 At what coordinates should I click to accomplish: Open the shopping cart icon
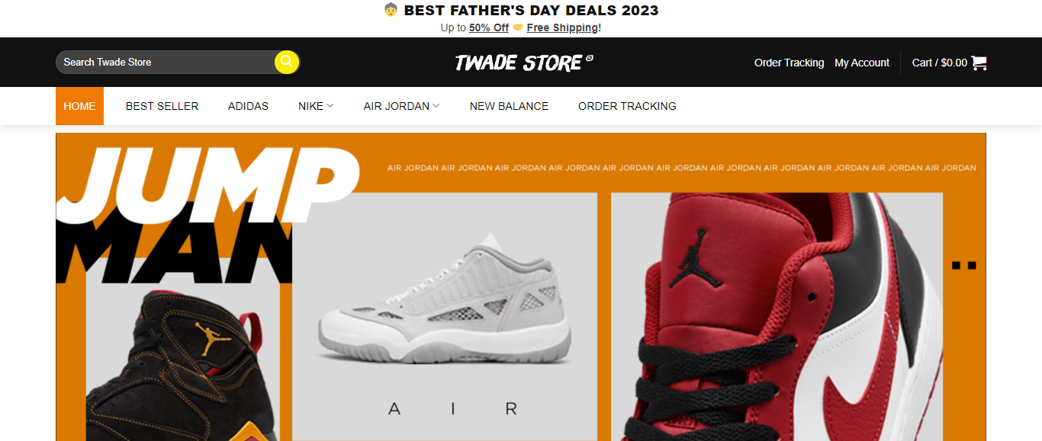tap(979, 63)
